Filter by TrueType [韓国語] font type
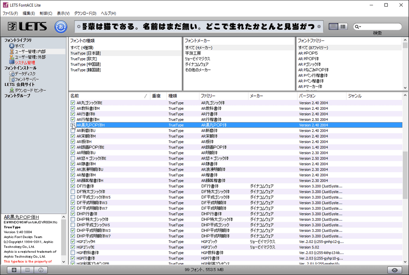Screen dimensions: 409x275 [125, 70]
